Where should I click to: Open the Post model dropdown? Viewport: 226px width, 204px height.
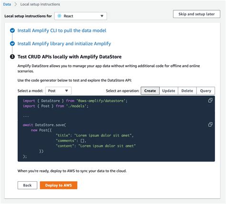click(58, 91)
